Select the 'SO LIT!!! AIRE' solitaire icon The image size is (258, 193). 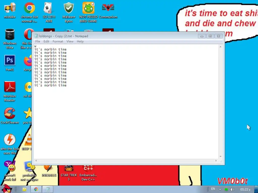(x=49, y=12)
